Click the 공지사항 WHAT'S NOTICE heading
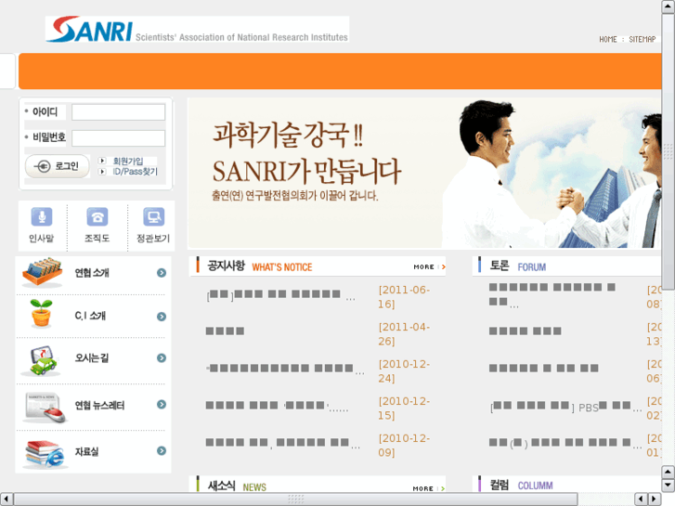 pyautogui.click(x=260, y=266)
